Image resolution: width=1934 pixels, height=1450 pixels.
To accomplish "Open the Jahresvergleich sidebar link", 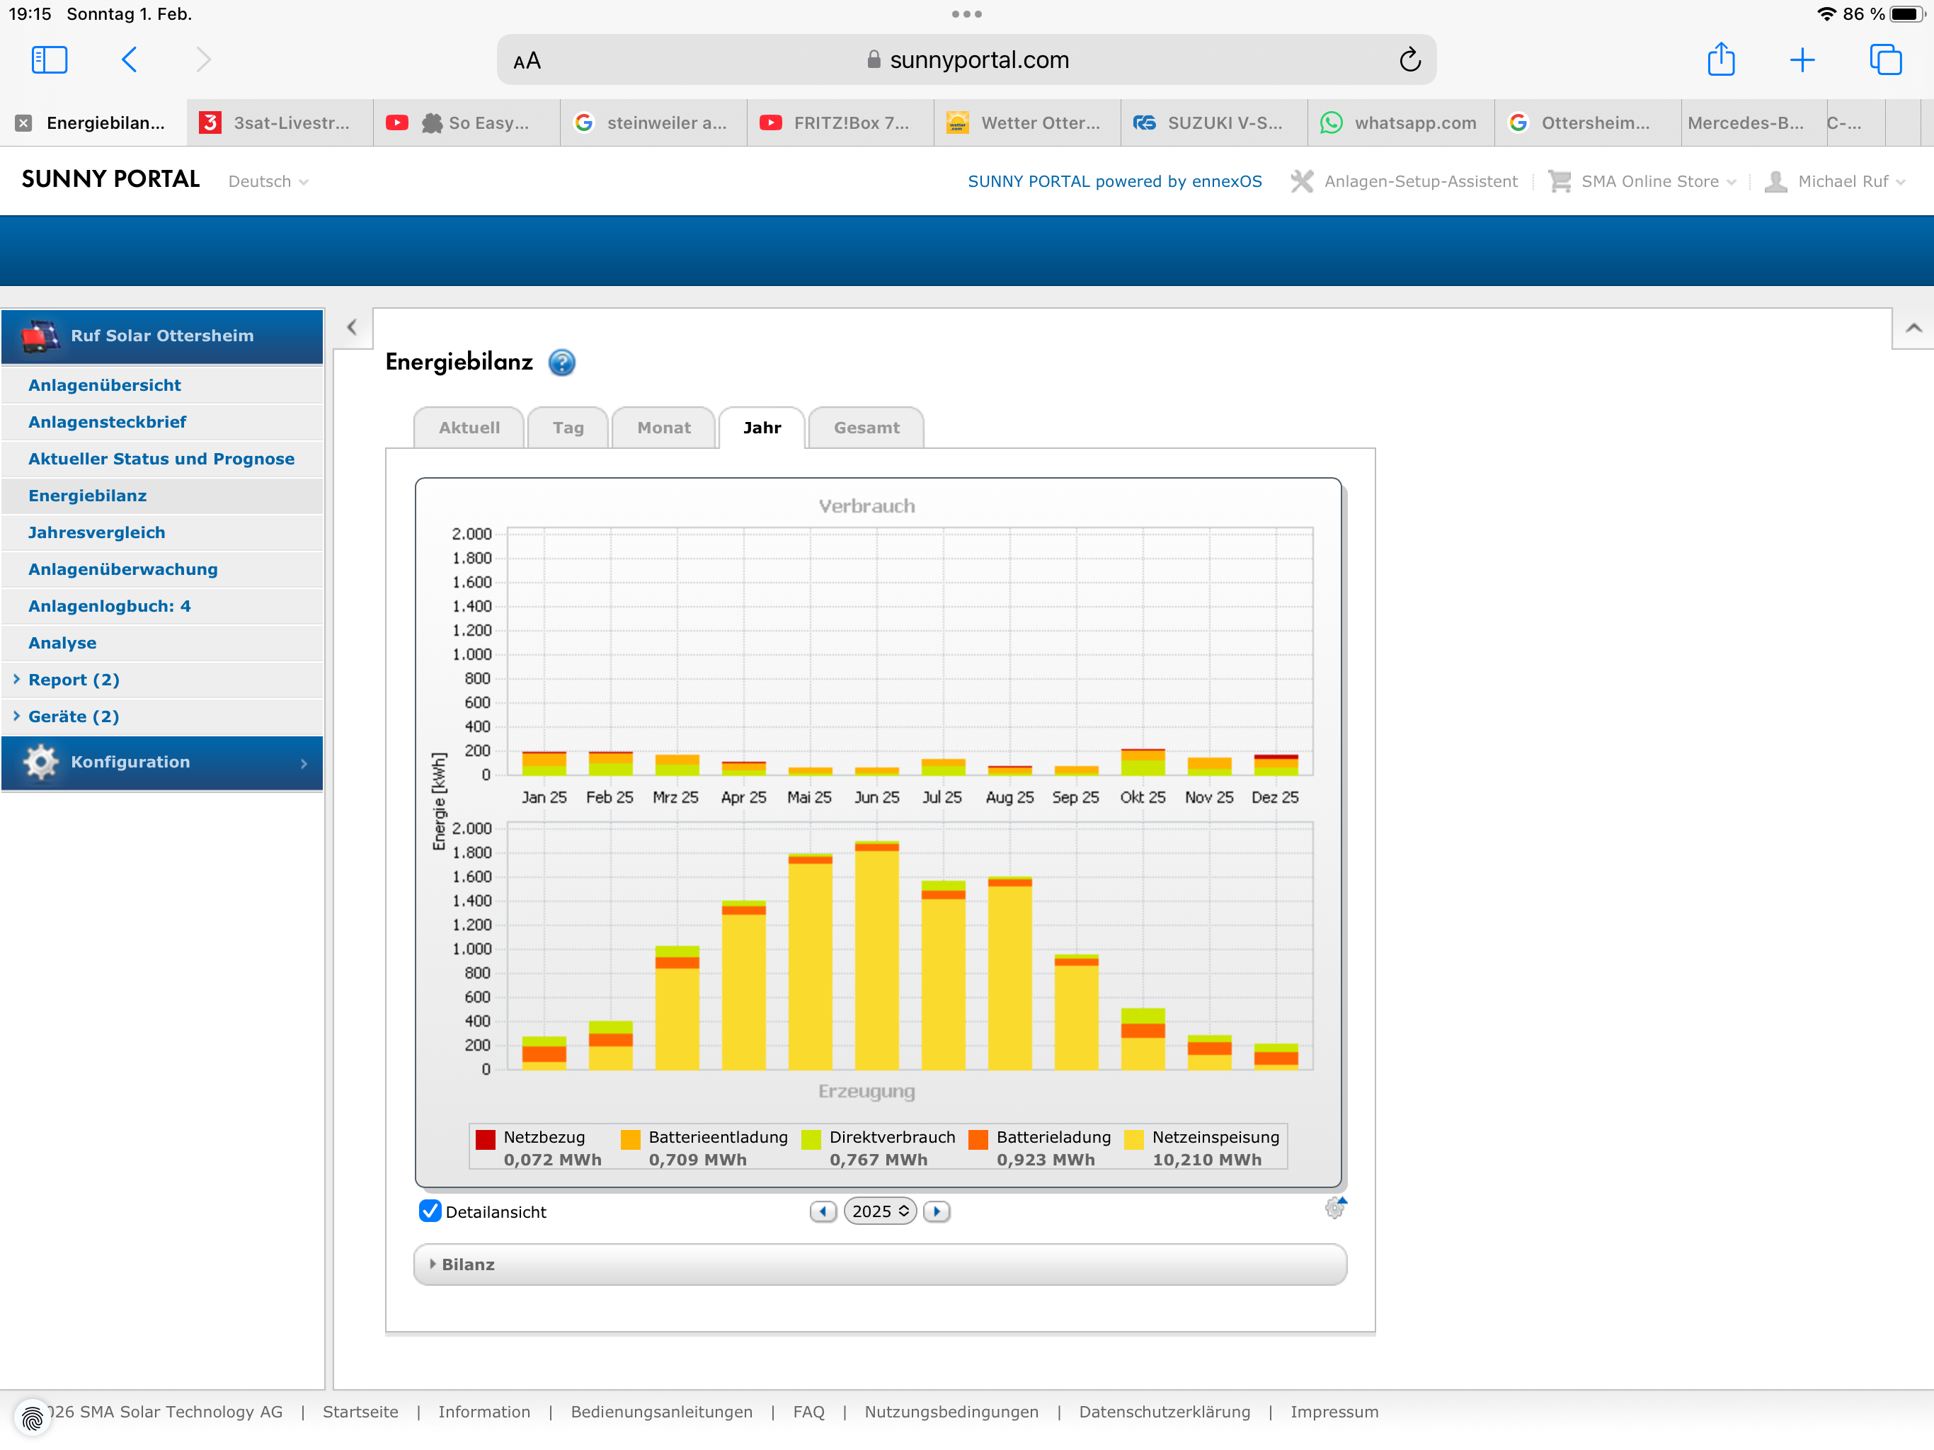I will coord(96,532).
